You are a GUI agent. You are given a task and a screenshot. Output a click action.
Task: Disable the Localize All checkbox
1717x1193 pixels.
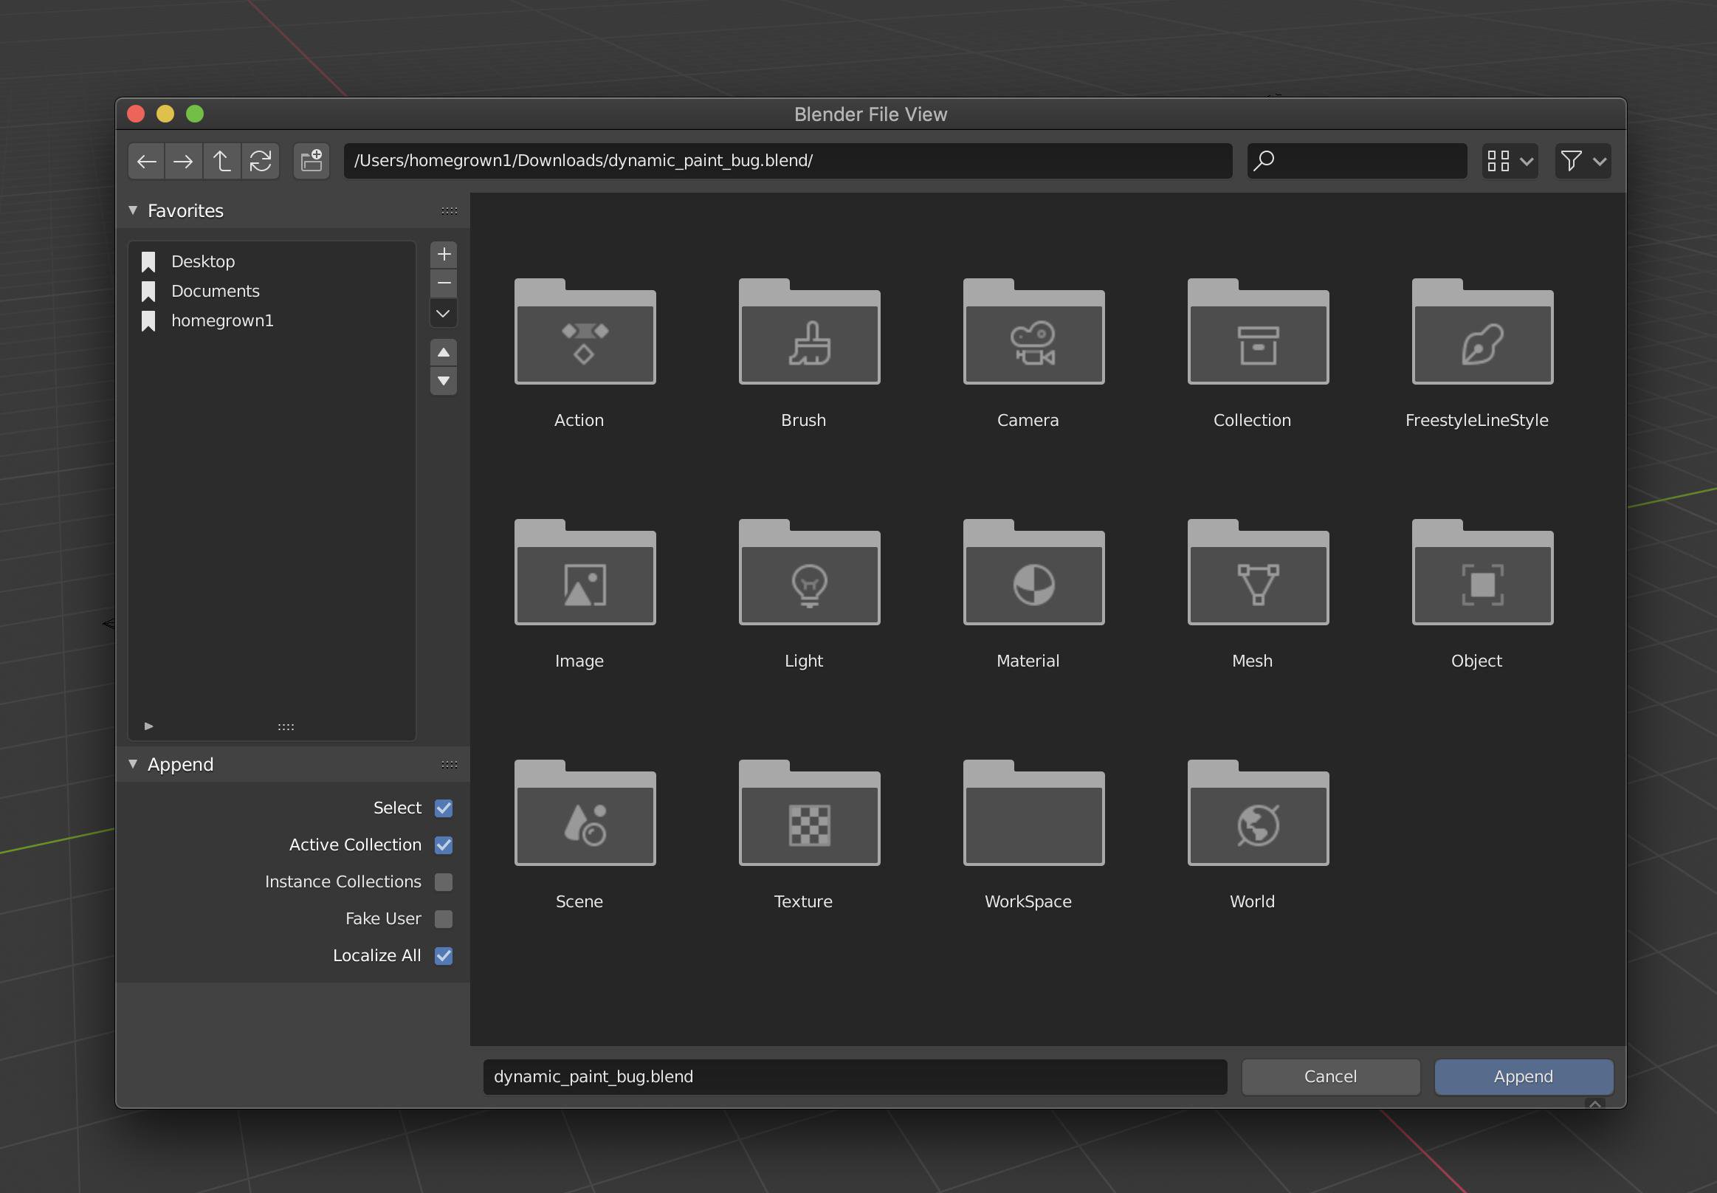coord(442,954)
